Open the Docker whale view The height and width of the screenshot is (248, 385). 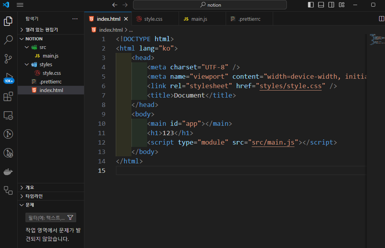pyautogui.click(x=8, y=172)
